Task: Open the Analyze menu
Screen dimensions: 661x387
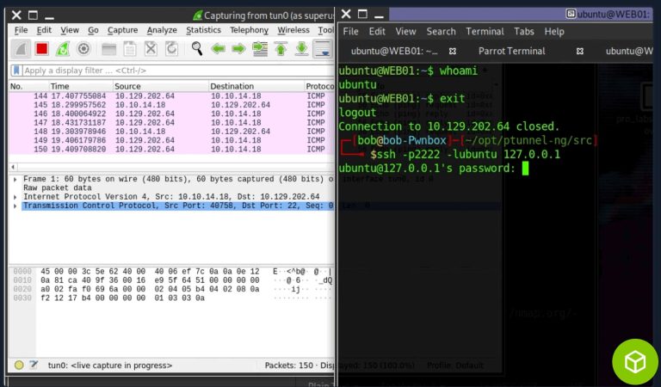Action: pyautogui.click(x=162, y=30)
